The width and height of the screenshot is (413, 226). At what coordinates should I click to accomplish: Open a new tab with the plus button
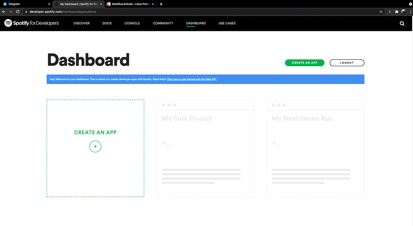pos(161,4)
